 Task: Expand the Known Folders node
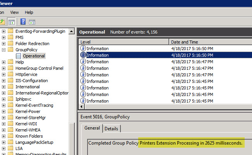click(3, 136)
